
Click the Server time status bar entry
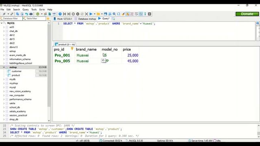[200, 141]
